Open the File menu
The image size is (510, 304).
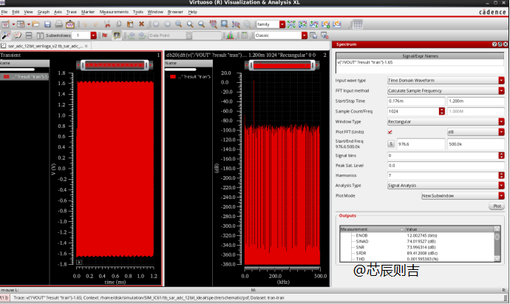(4, 12)
